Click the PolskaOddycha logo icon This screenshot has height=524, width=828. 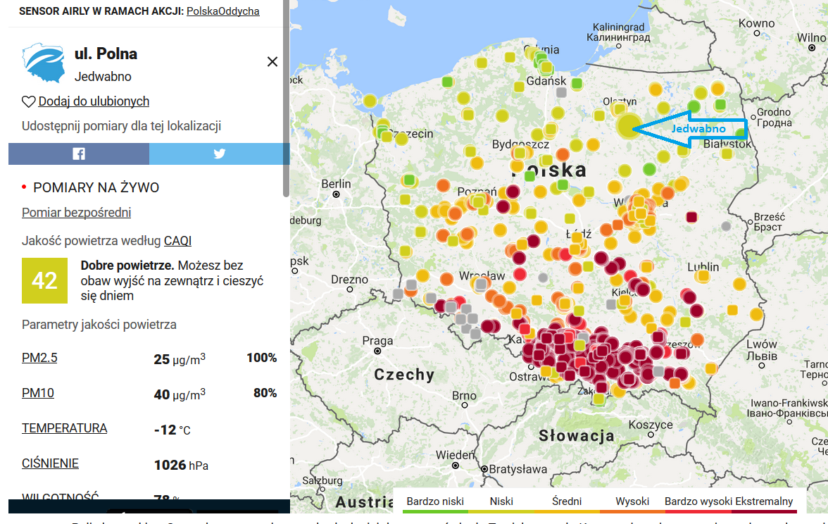pyautogui.click(x=45, y=63)
